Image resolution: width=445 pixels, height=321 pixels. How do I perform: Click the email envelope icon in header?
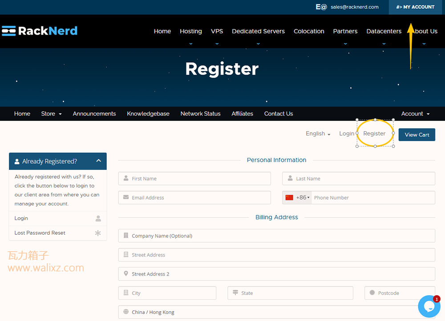[x=321, y=7]
